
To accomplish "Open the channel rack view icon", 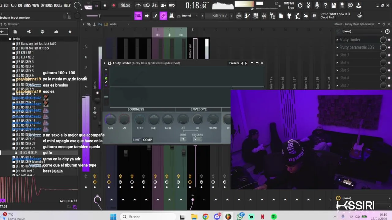I will 255,16.
